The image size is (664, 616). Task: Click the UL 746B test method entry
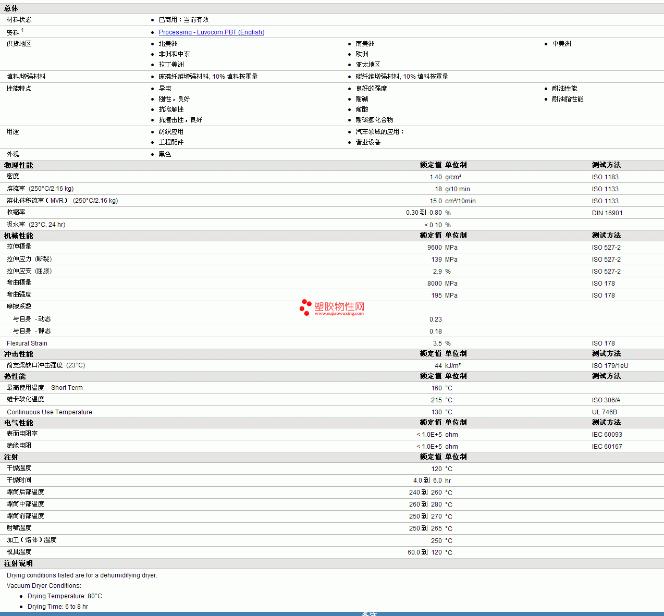(x=604, y=412)
